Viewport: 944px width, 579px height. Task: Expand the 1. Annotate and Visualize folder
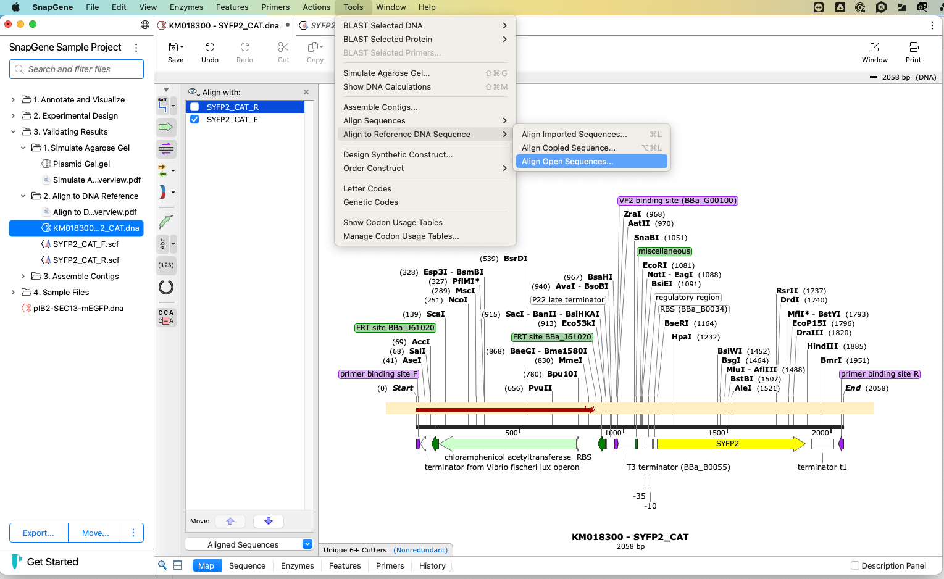tap(14, 99)
